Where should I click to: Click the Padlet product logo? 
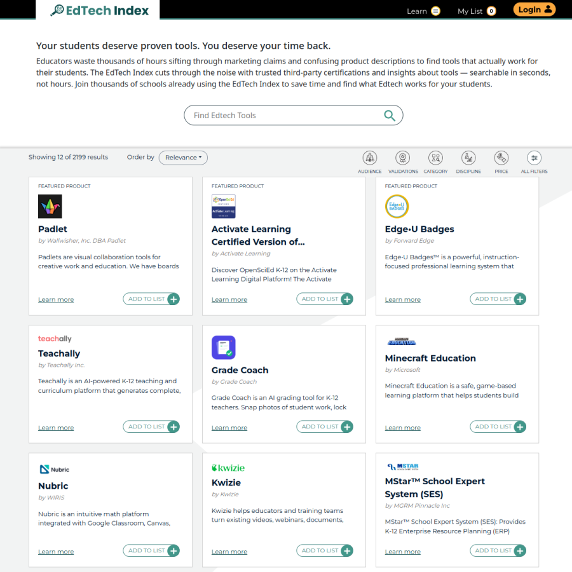click(x=50, y=207)
